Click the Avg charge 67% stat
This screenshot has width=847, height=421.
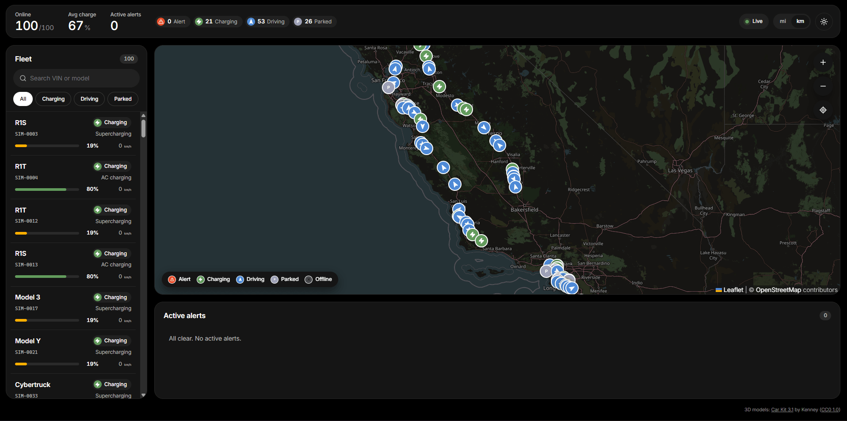82,22
